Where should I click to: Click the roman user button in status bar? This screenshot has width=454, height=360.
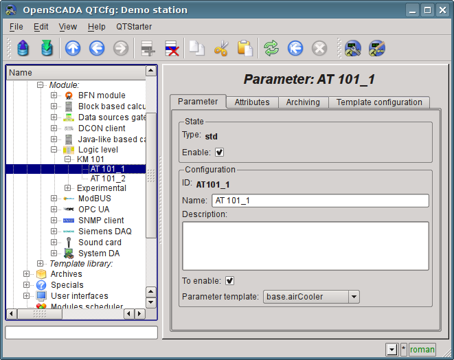point(422,349)
